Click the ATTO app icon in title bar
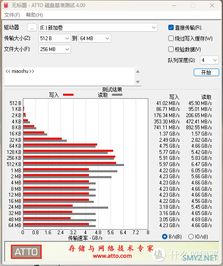The height and width of the screenshot is (266, 223). 6,5
